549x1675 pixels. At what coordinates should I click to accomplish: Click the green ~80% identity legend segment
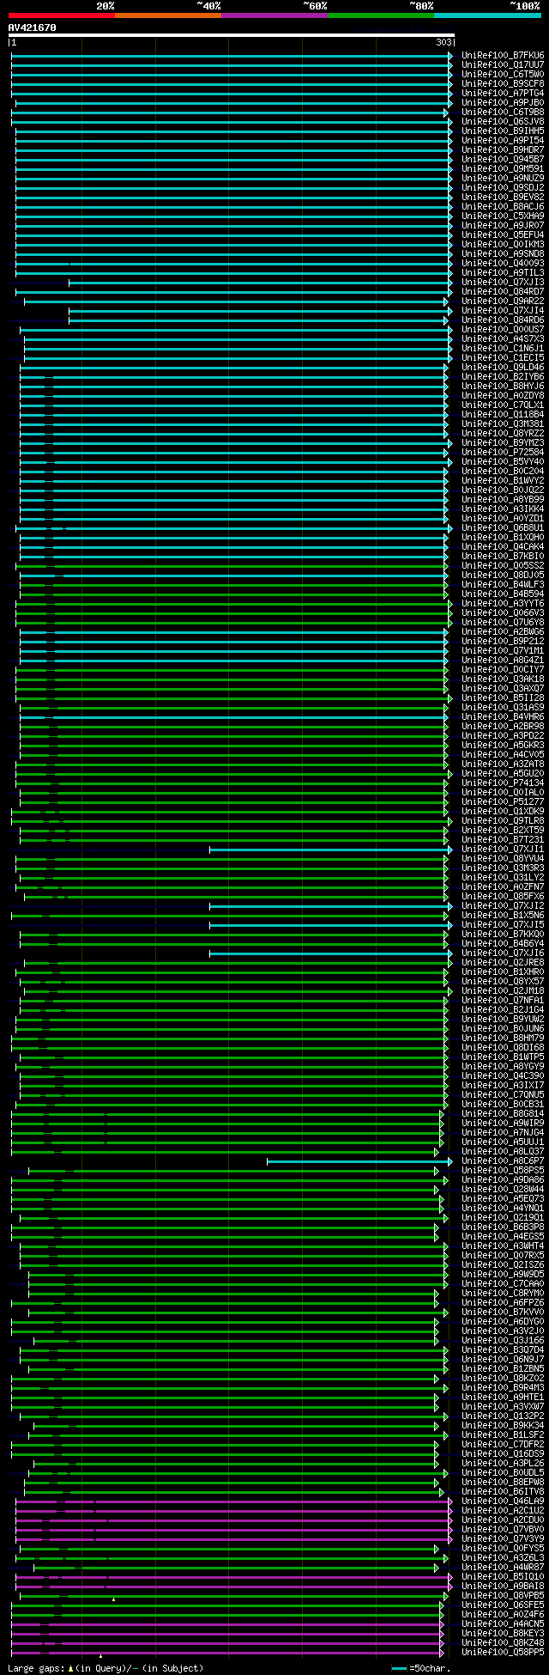point(380,15)
